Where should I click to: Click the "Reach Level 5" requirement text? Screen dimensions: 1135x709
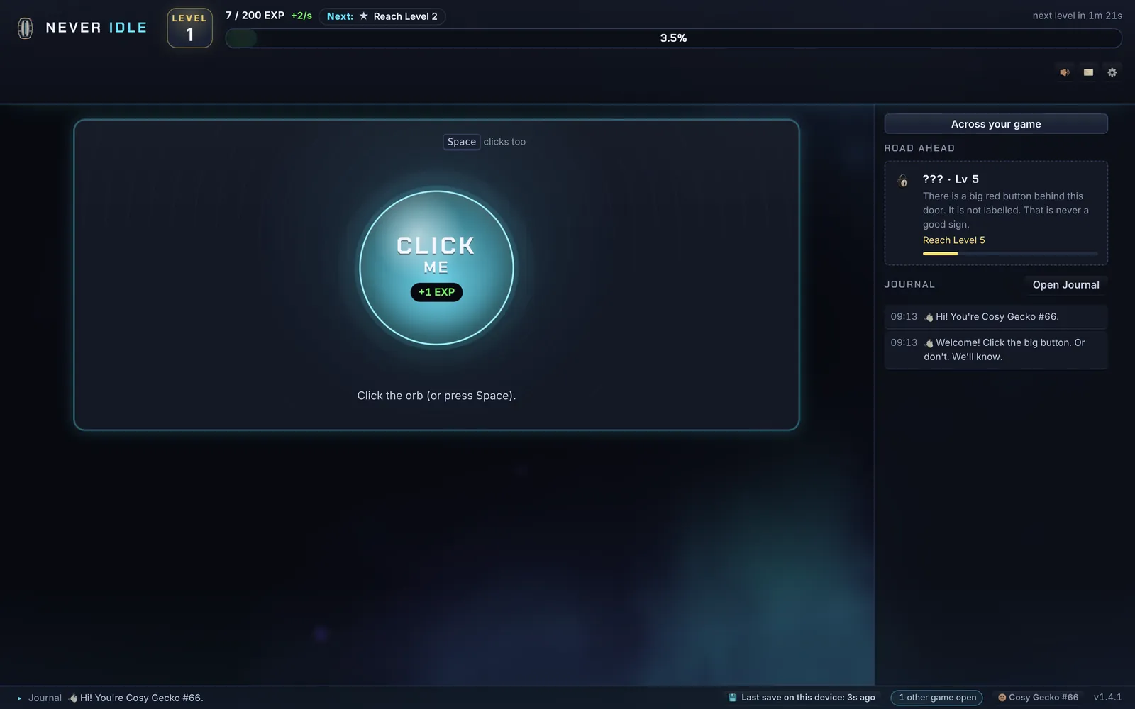tap(954, 240)
